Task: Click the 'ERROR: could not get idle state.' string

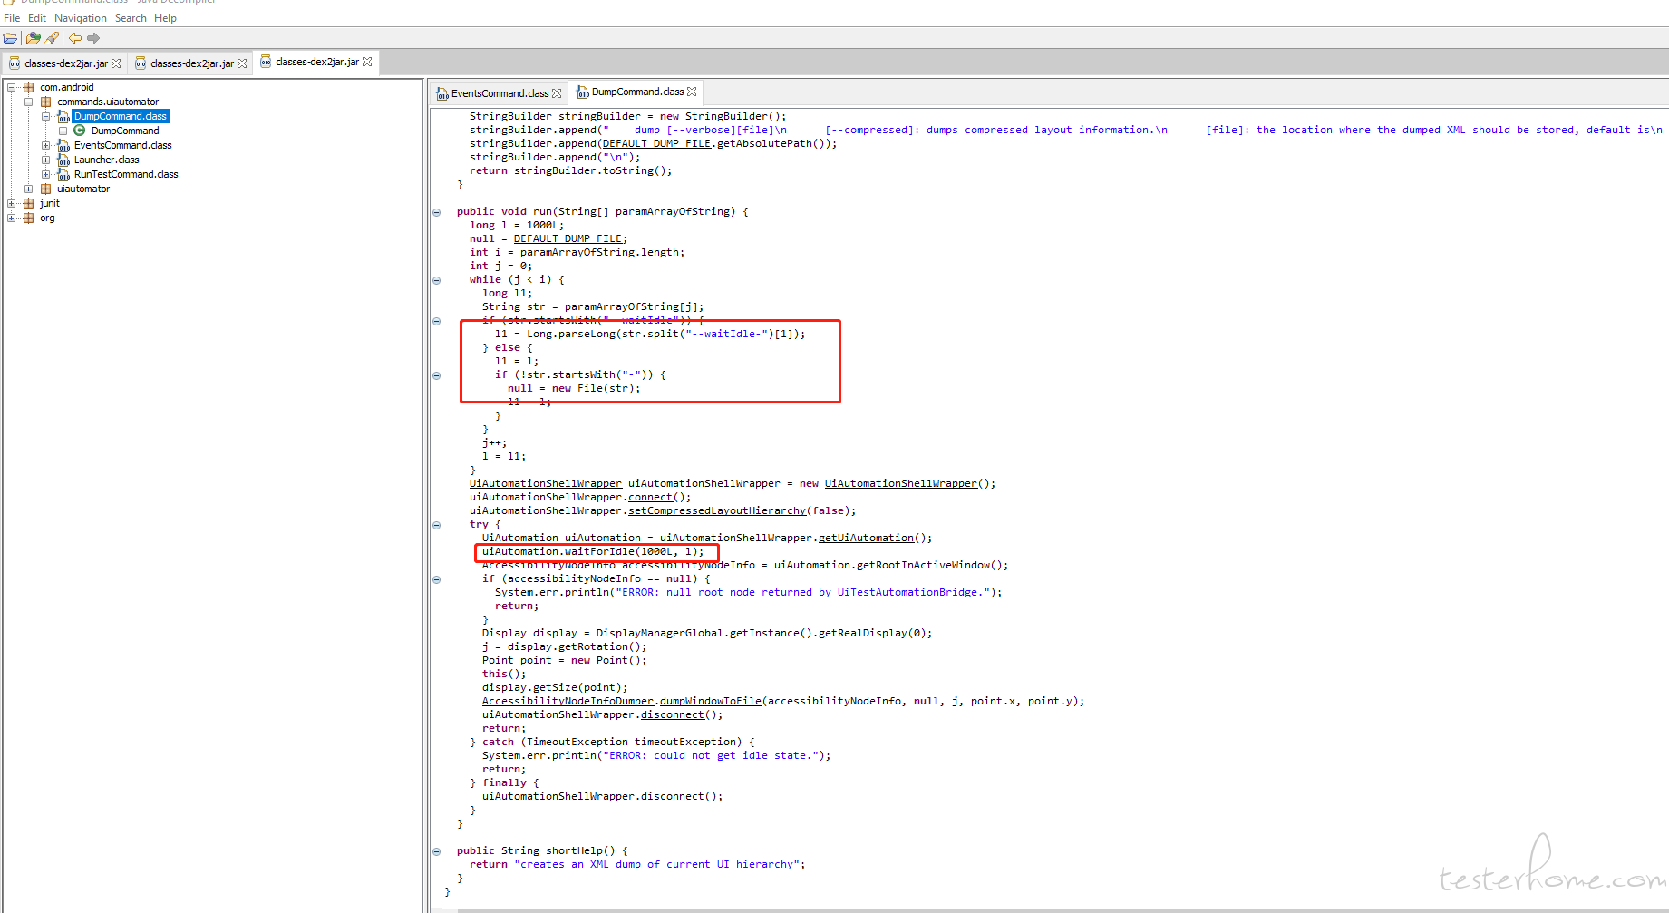Action: coord(711,755)
